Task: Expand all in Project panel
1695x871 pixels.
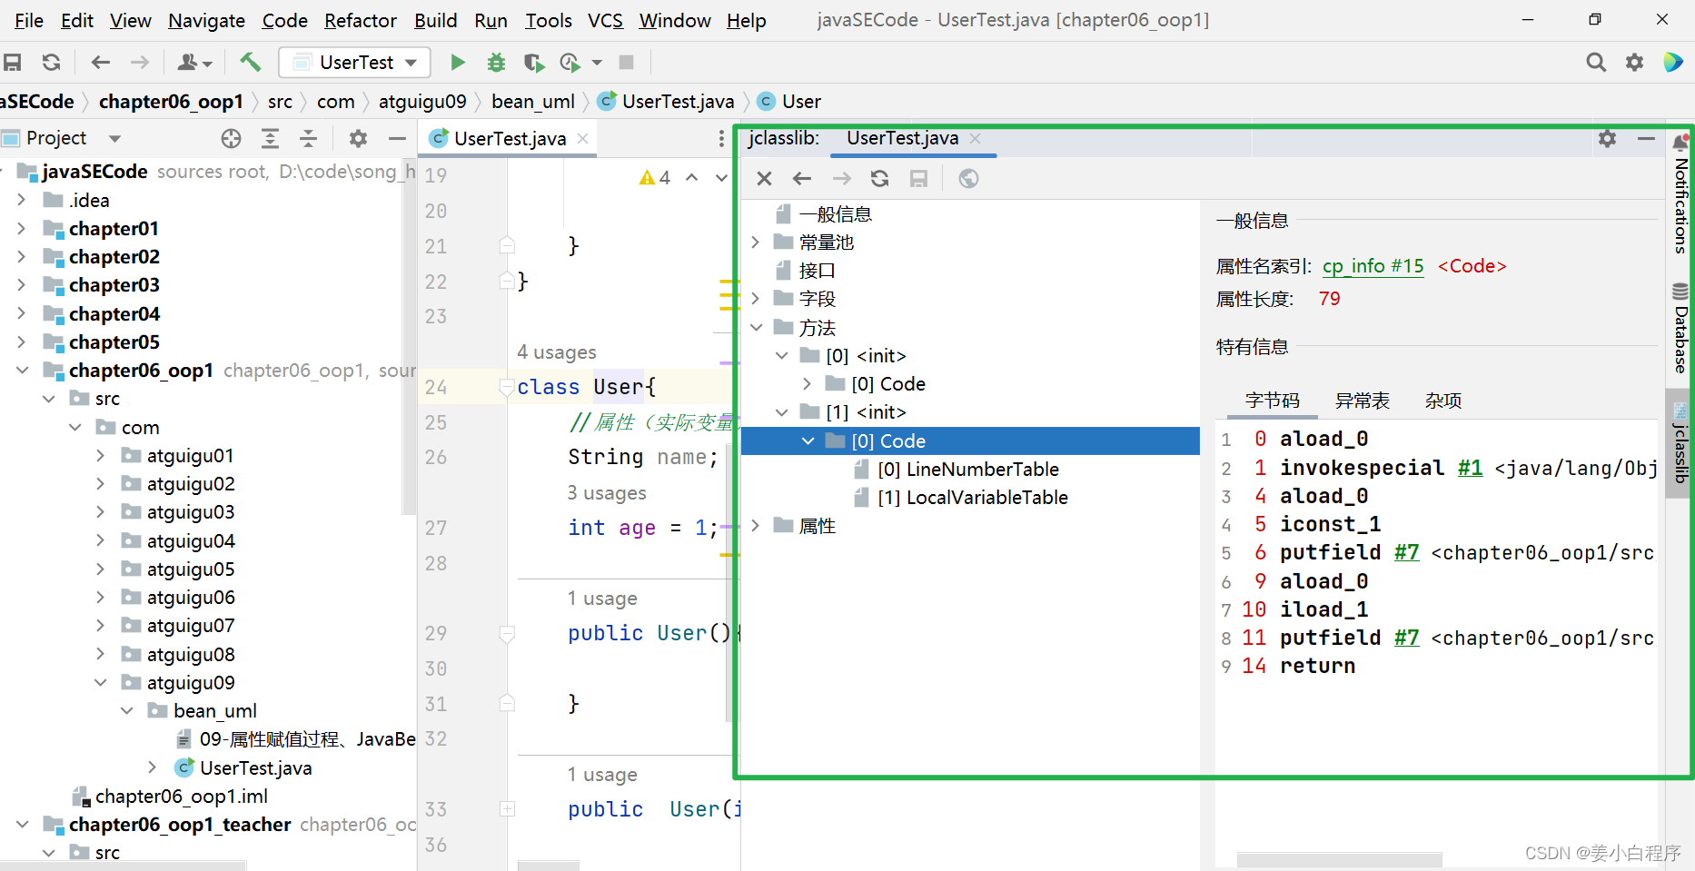Action: 270,138
